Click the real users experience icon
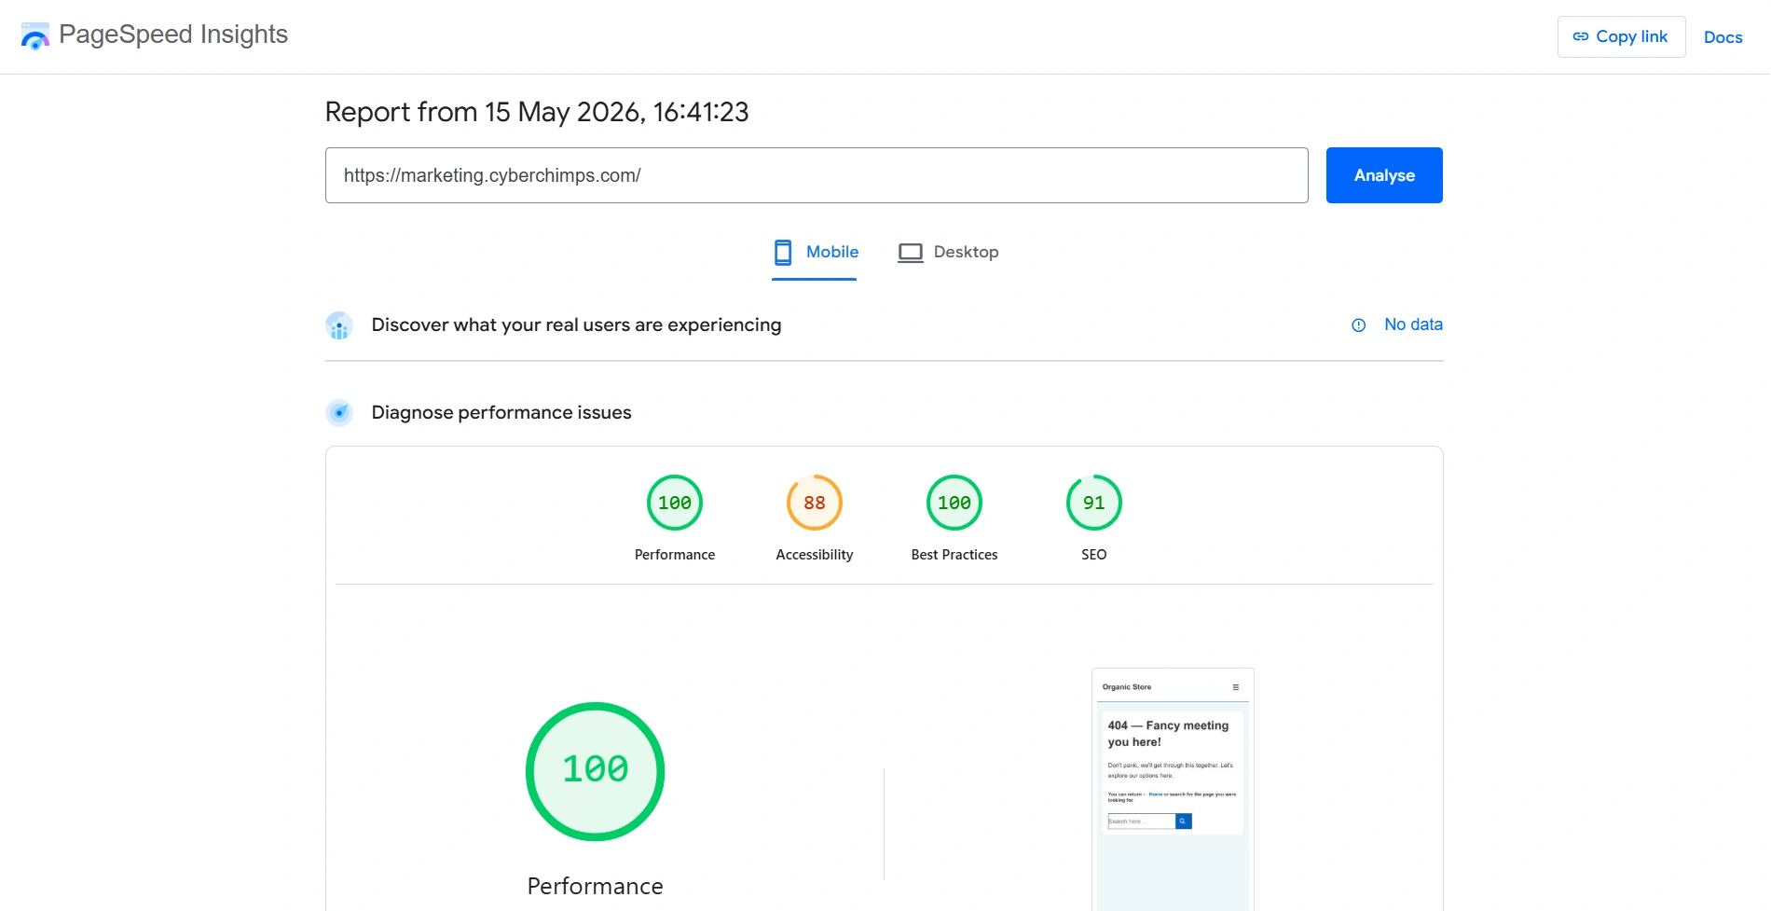This screenshot has height=911, width=1771. point(339,325)
